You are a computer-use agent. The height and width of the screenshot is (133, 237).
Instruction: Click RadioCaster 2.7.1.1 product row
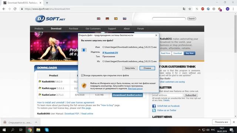(53, 95)
